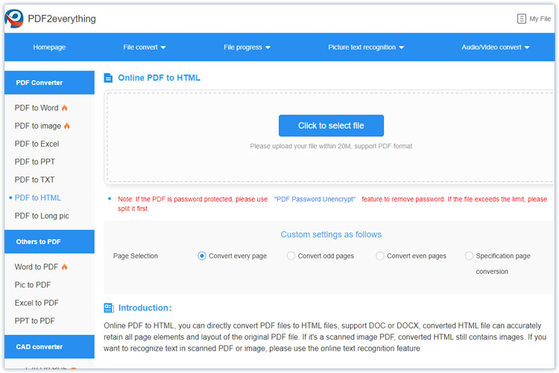Choose Pic to PDF in sidebar
Screen dimensions: 559x373
(x=33, y=285)
